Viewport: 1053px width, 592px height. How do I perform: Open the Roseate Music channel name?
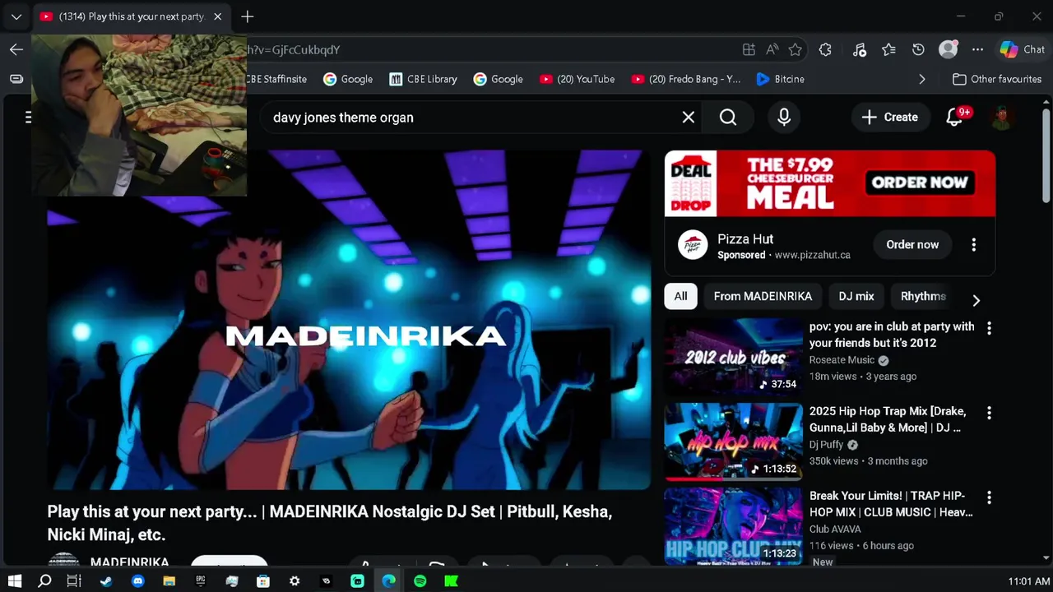click(x=842, y=360)
